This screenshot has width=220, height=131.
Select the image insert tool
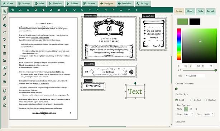coord(5,68)
